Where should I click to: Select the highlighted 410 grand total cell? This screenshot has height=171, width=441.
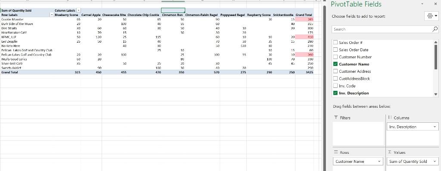tap(304, 37)
